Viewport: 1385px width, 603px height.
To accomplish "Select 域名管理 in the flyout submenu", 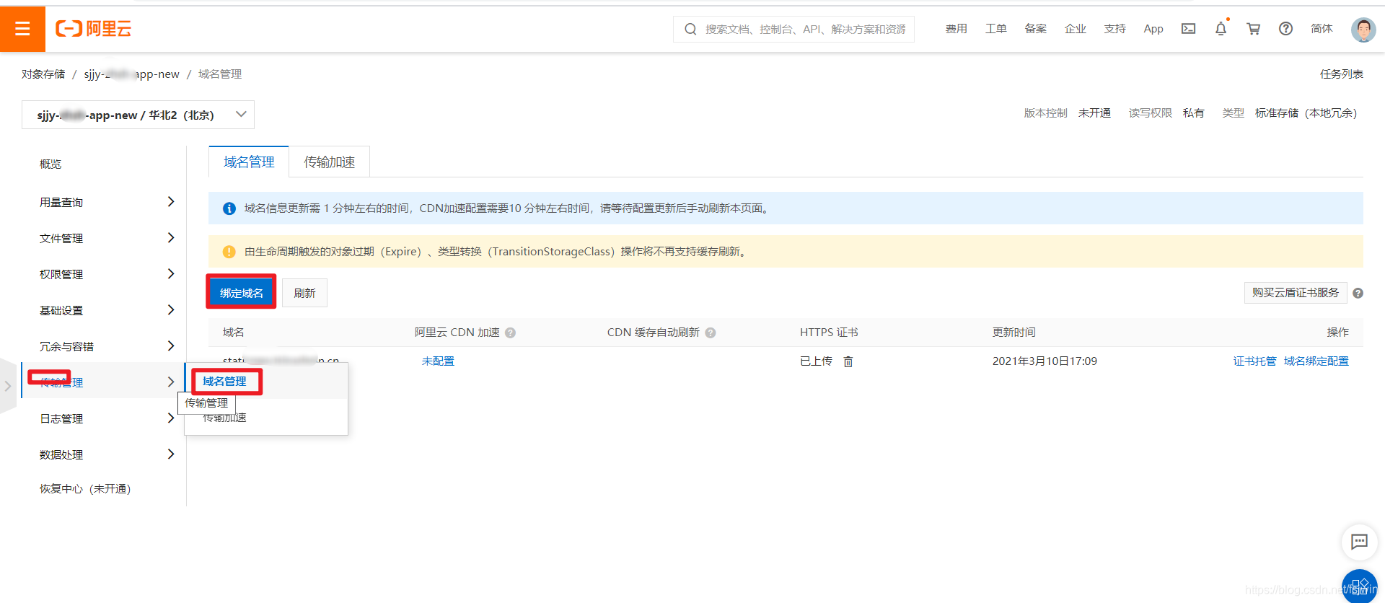I will pyautogui.click(x=224, y=381).
